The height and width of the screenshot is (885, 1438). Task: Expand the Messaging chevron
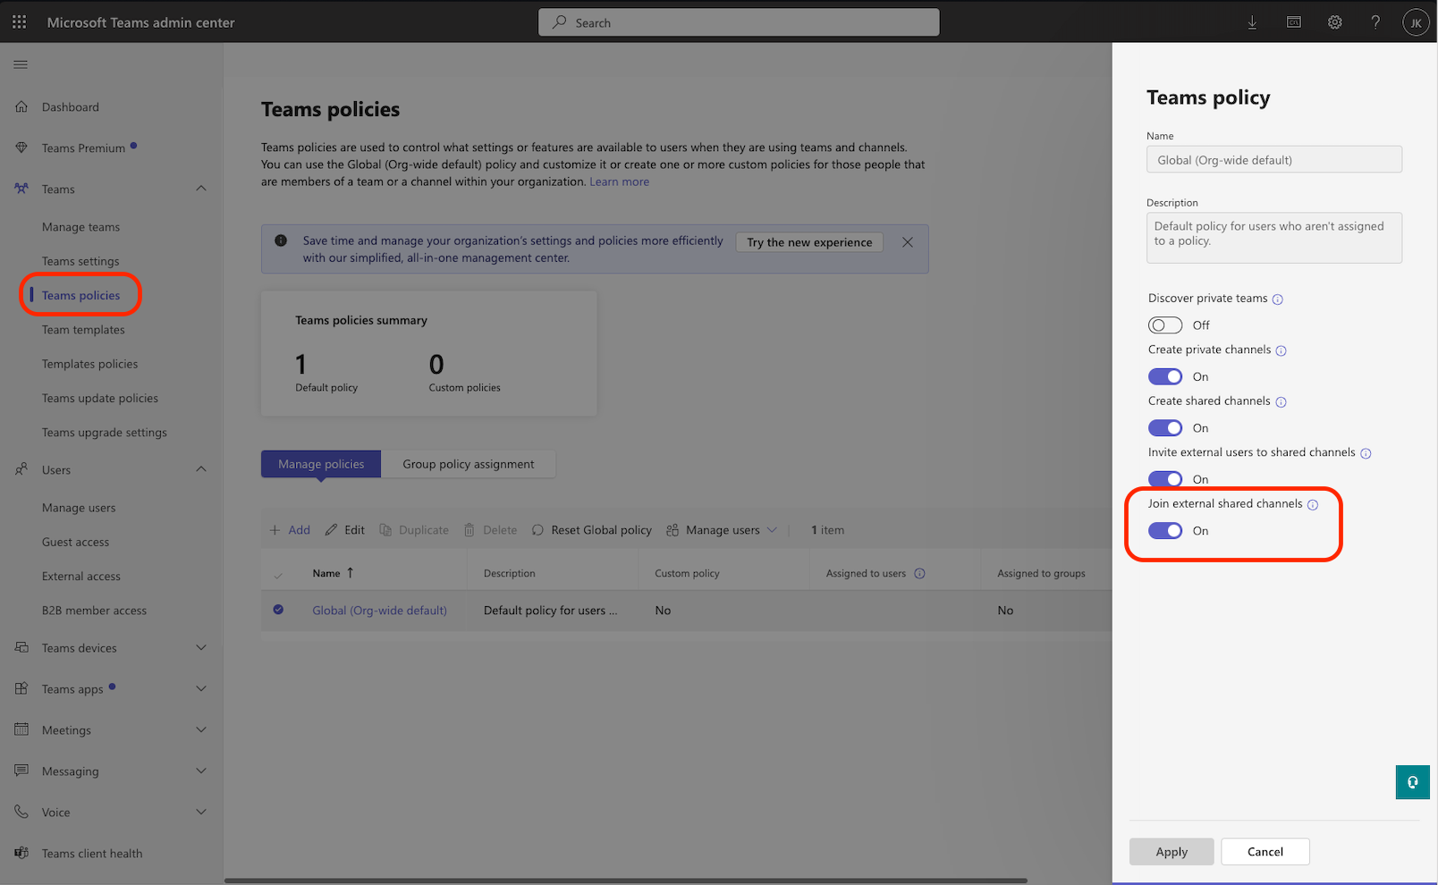[201, 771]
